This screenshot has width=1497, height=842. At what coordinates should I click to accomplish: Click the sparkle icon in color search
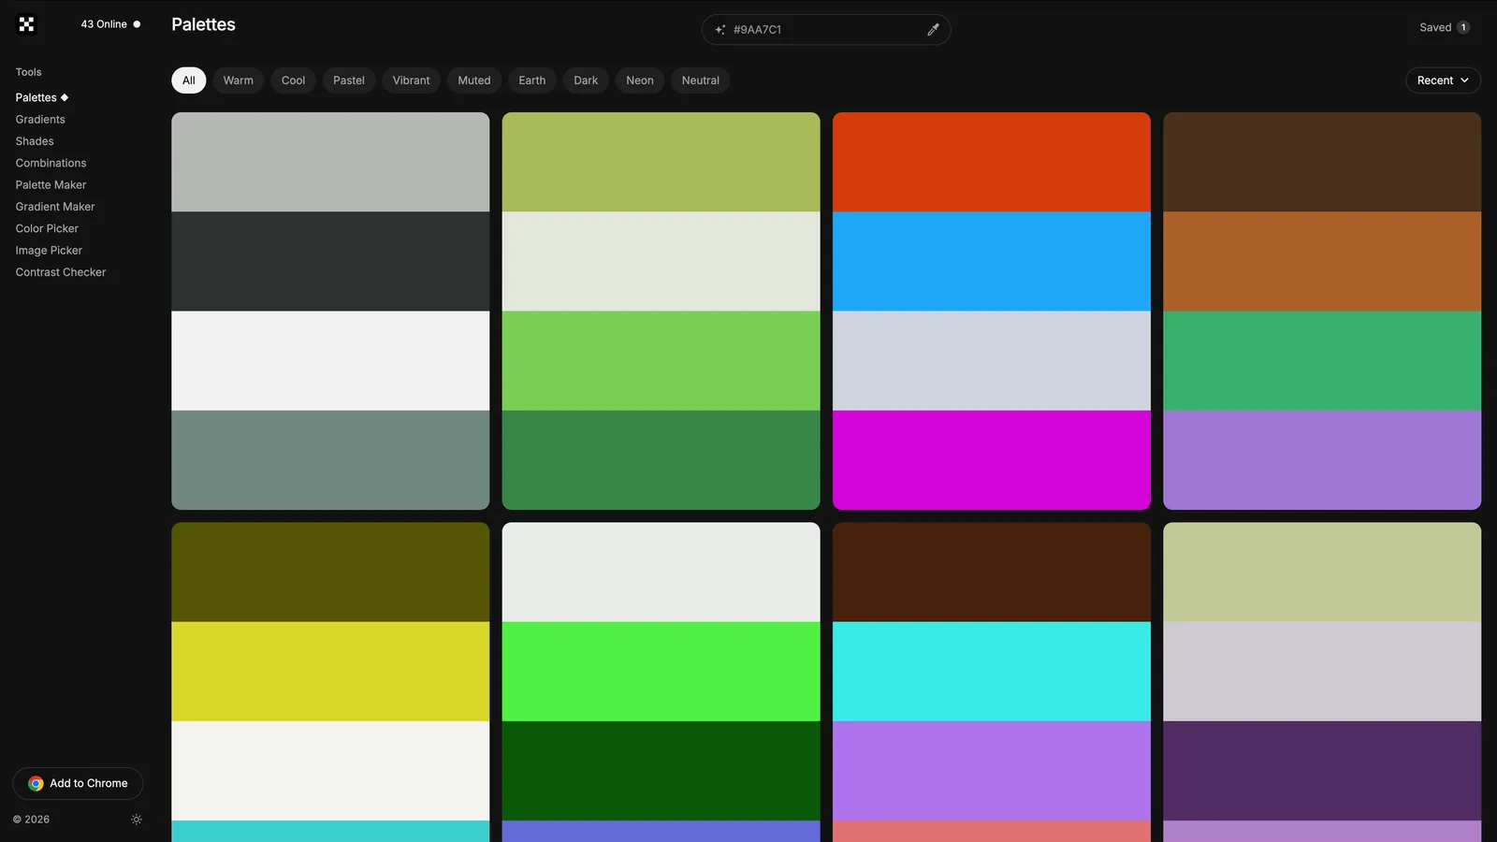pyautogui.click(x=720, y=30)
